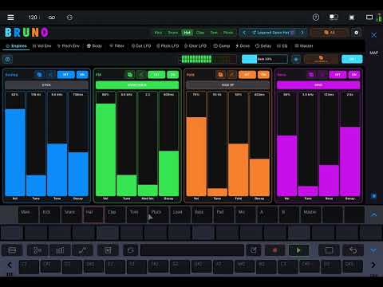The height and width of the screenshot is (287, 383).
Task: Click the infinity loop icon near the tempo
Action: pyautogui.click(x=52, y=18)
